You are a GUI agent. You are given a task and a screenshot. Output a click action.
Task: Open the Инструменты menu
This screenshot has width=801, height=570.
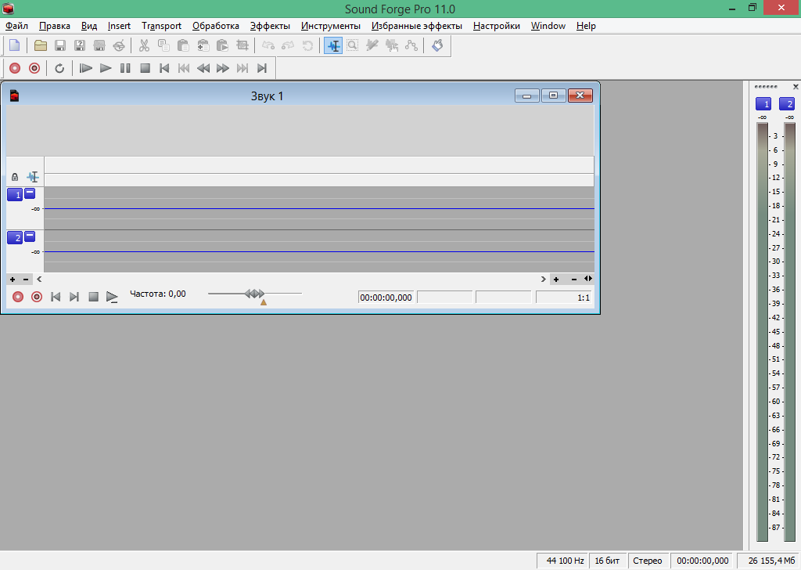pyautogui.click(x=330, y=26)
